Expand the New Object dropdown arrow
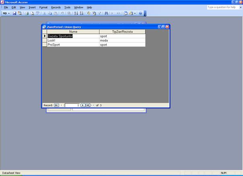 point(135,13)
